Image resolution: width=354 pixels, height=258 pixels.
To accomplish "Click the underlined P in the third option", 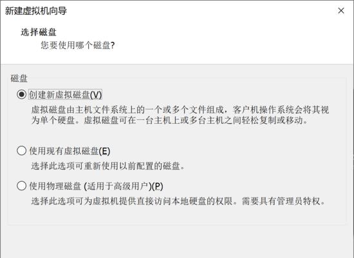I will pos(157,186).
